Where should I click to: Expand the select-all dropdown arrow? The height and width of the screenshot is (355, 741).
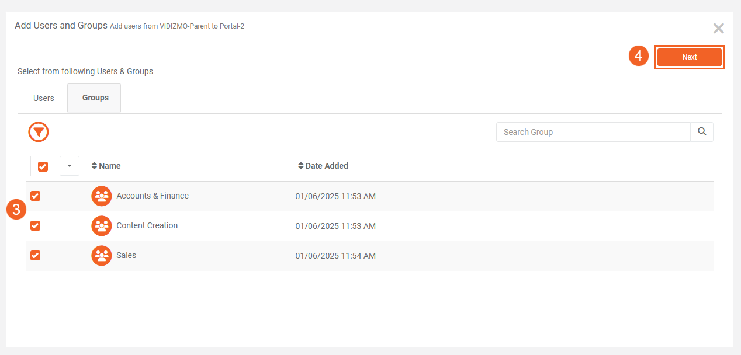(70, 166)
